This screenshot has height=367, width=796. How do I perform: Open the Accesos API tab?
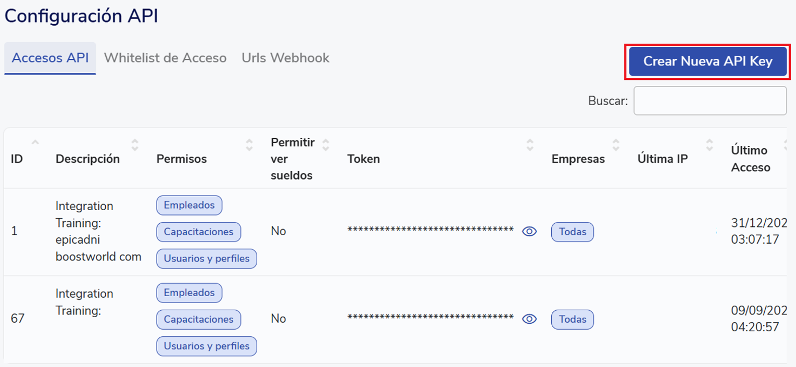(x=50, y=58)
